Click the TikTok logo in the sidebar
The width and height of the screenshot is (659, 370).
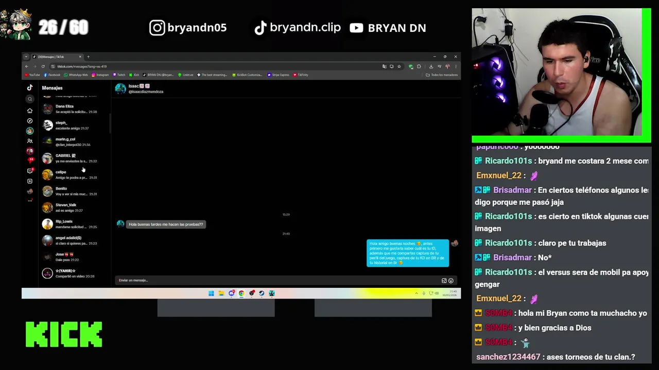(x=30, y=88)
